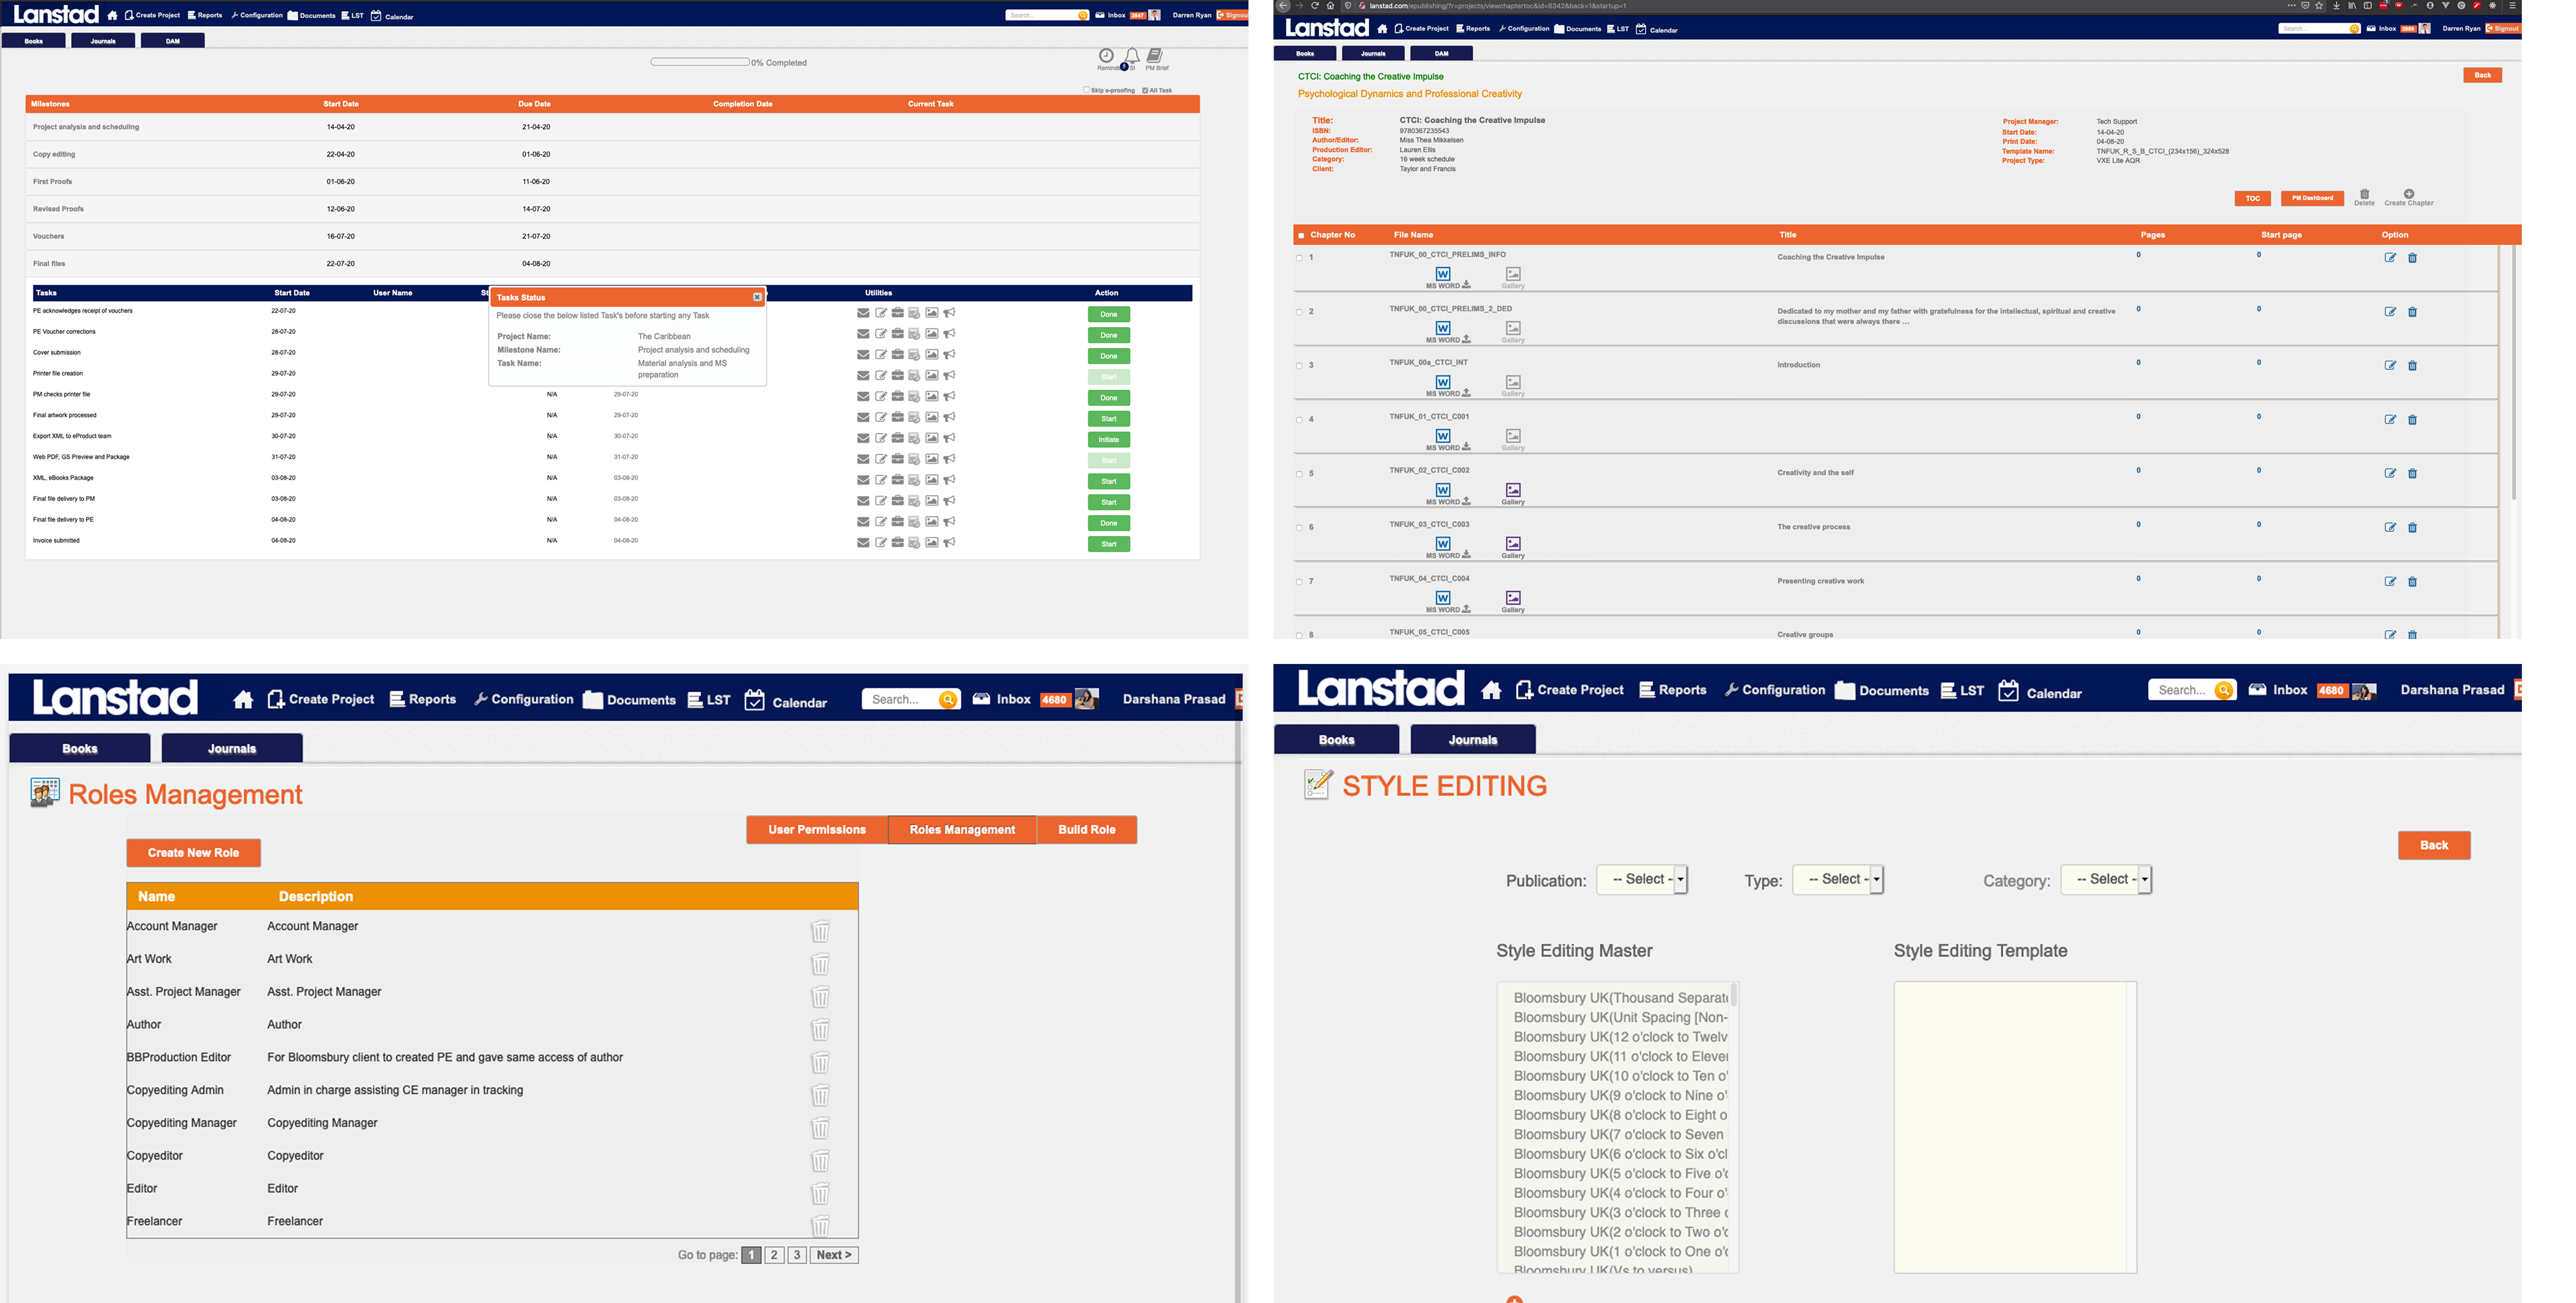Screen dimensions: 2576x1303
Task: Click edit icon for chapter 4 row
Action: [x=2390, y=420]
